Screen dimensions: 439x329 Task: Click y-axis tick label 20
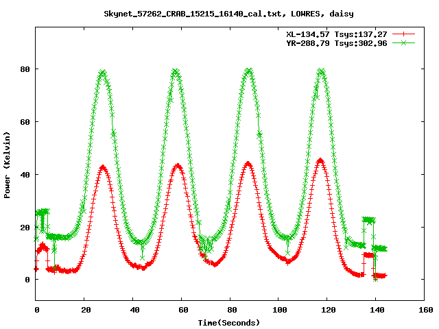click(25, 228)
